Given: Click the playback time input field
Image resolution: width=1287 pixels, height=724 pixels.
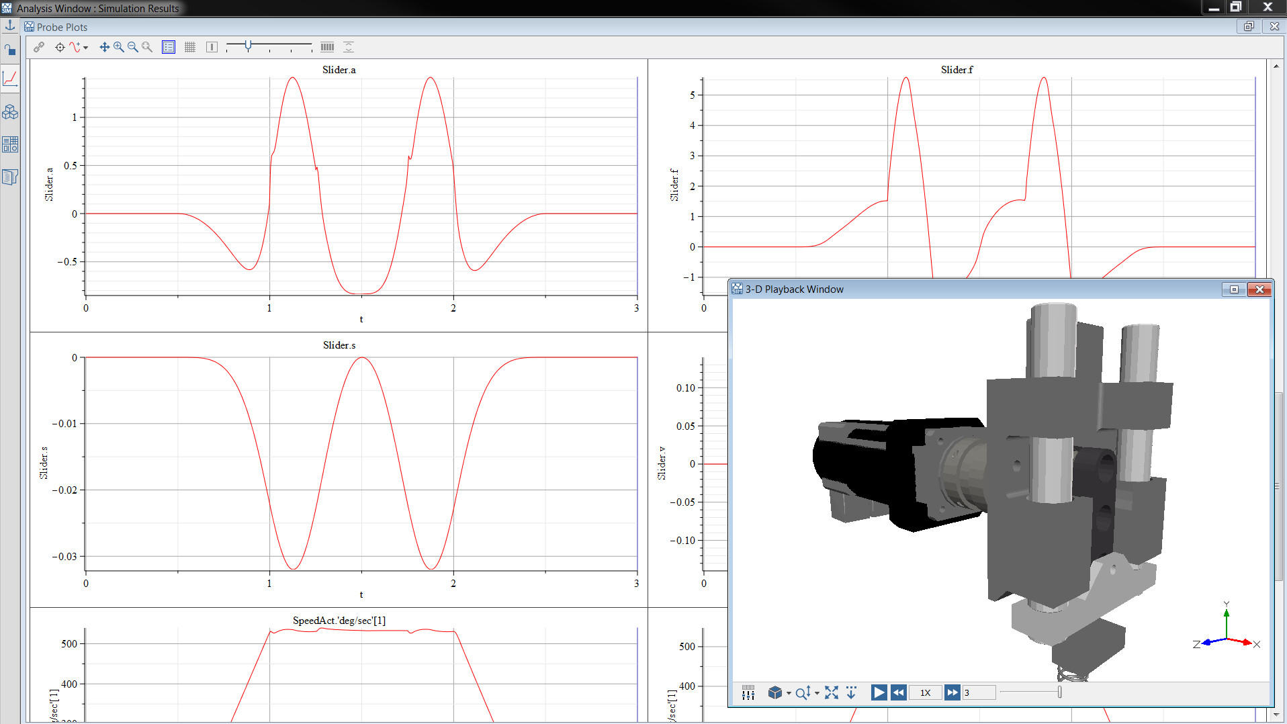Looking at the screenshot, I should (x=978, y=692).
